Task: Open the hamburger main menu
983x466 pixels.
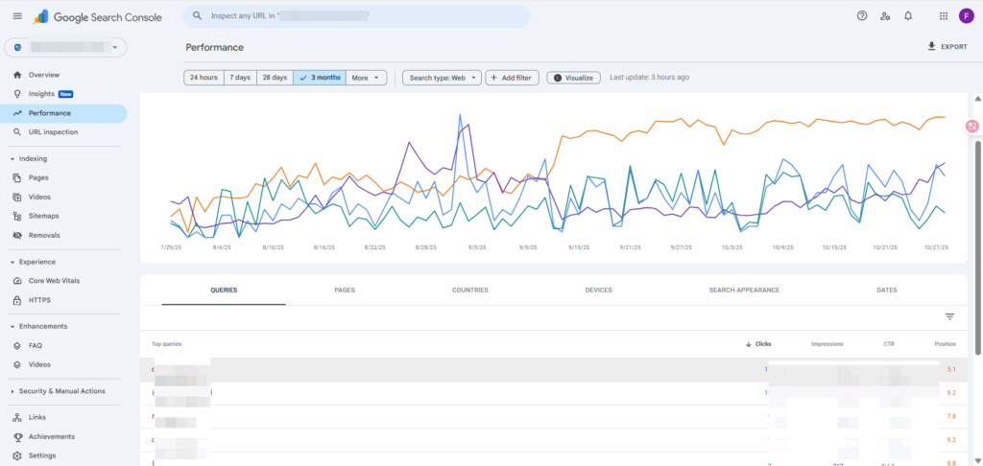Action: click(x=17, y=16)
